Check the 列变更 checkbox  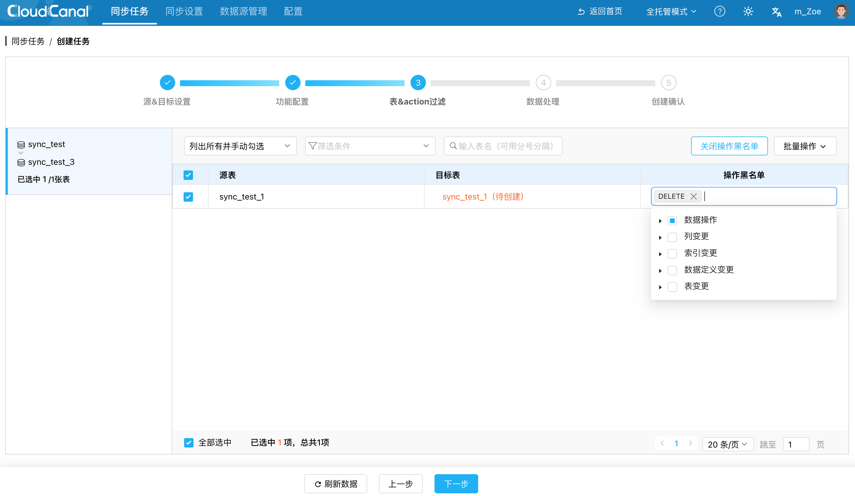click(x=672, y=237)
